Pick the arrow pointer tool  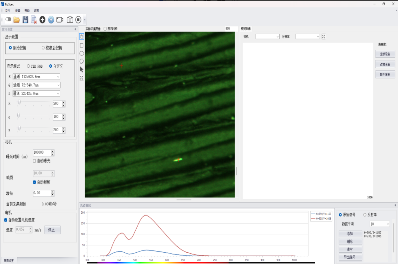coord(82,69)
